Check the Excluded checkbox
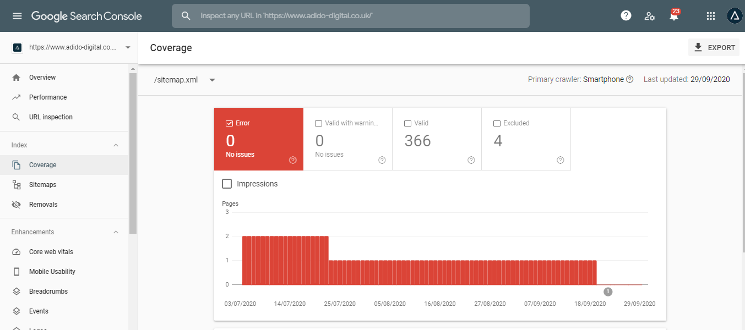Viewport: 745px width, 330px height. 497,123
